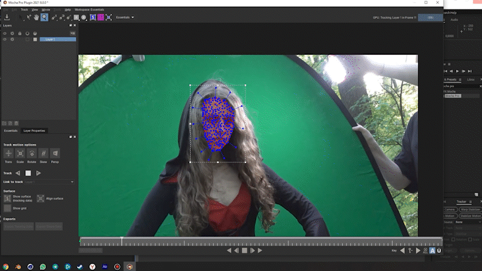
Task: Click the duplicate layer icon
Action: pos(10,123)
